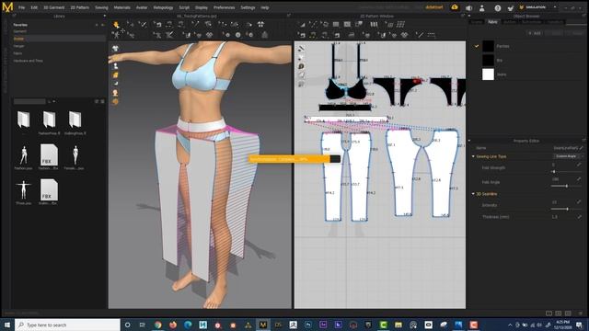Click the Marvelous Designer taskbar icon
589x331 pixels.
click(263, 325)
